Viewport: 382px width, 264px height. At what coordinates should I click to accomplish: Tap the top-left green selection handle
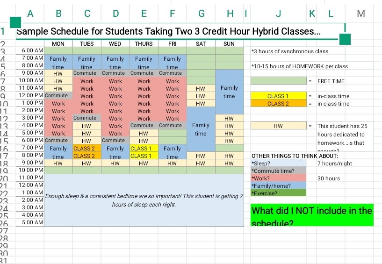tap(15, 22)
